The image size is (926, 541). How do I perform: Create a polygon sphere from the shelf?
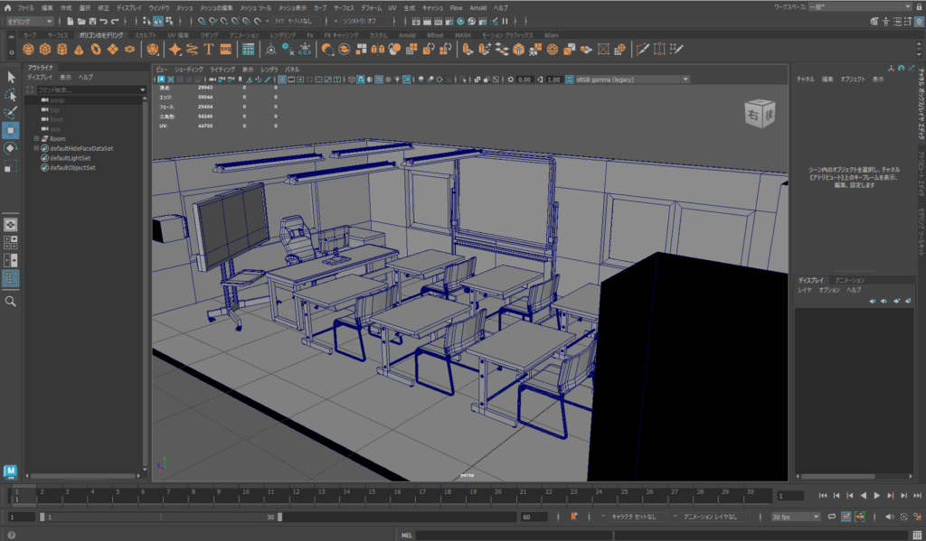tap(30, 49)
